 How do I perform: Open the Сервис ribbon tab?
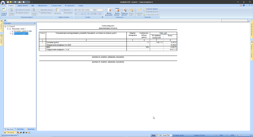pos(81,6)
